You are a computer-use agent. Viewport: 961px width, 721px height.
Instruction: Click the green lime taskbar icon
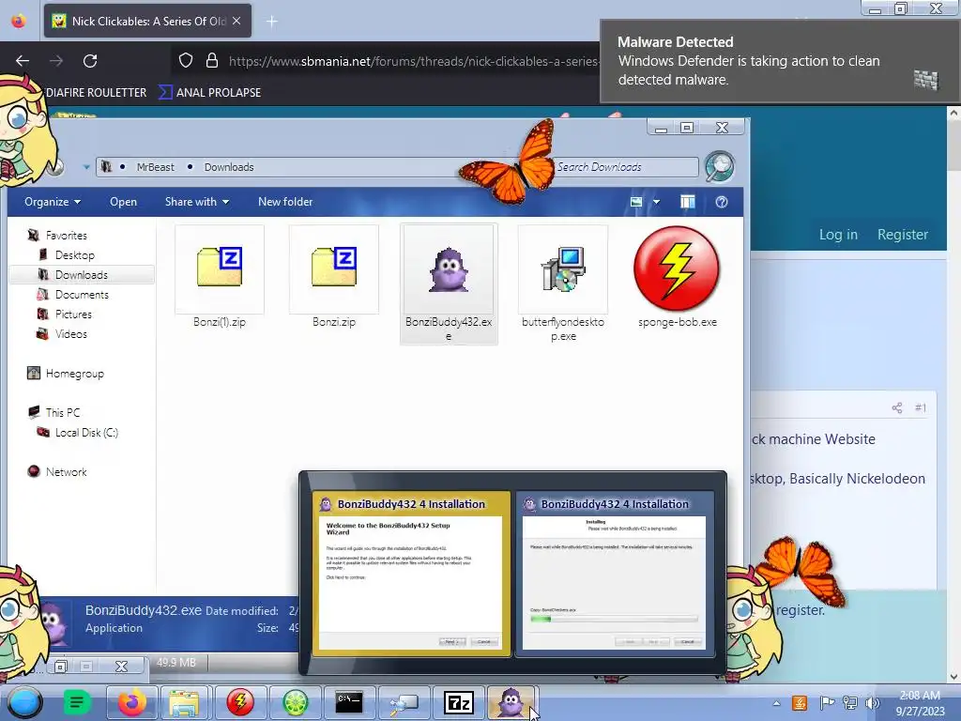point(296,702)
